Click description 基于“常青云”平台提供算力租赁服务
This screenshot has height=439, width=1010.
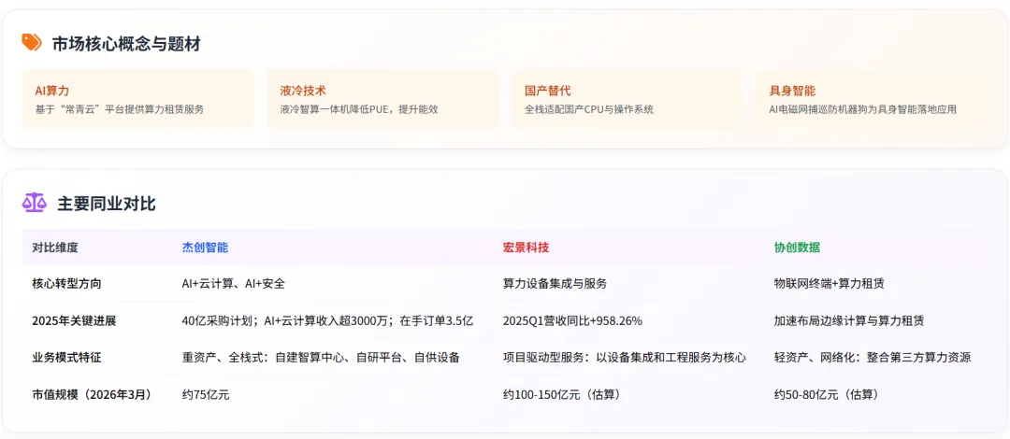click(x=120, y=108)
